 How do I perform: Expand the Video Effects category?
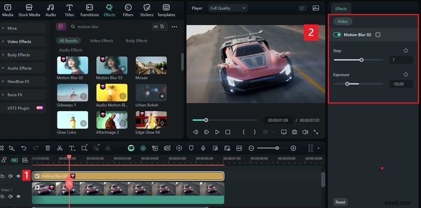(23, 41)
